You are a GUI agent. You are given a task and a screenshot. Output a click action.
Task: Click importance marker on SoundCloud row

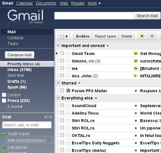(136, 106)
